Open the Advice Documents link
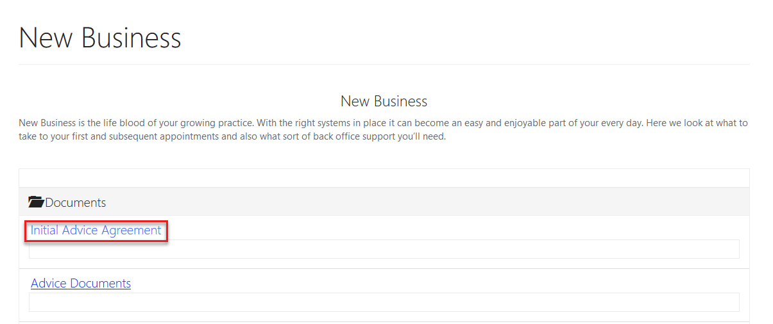Image resolution: width=773 pixels, height=324 pixels. click(x=81, y=284)
